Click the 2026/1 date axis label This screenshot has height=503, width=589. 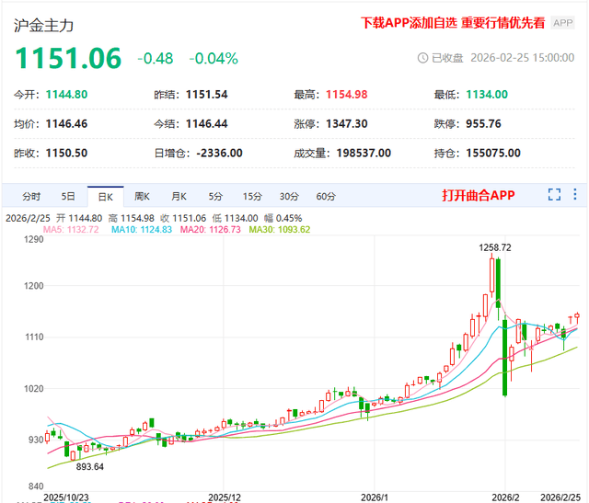(375, 497)
